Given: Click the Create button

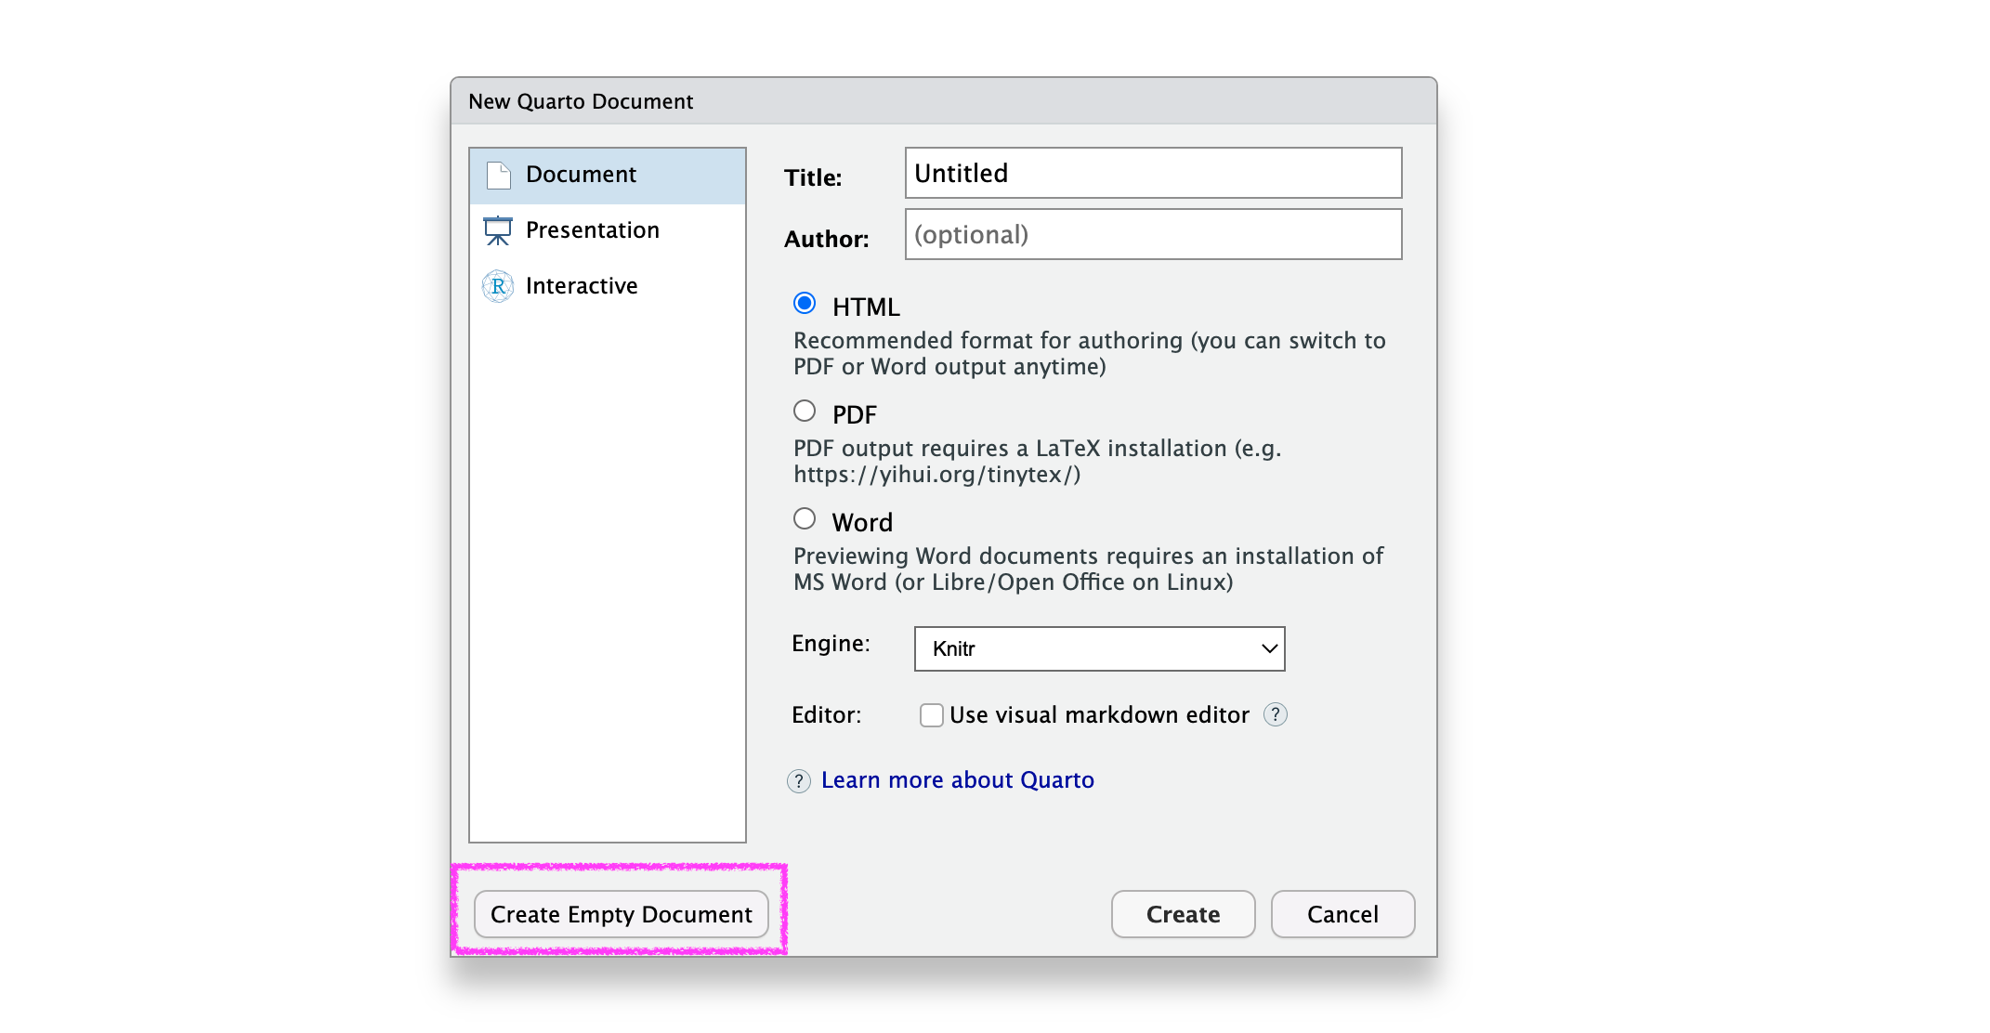Looking at the screenshot, I should 1183,914.
